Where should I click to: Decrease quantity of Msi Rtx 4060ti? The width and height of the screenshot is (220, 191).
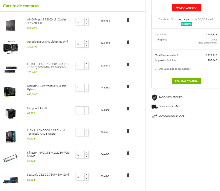[87, 89]
